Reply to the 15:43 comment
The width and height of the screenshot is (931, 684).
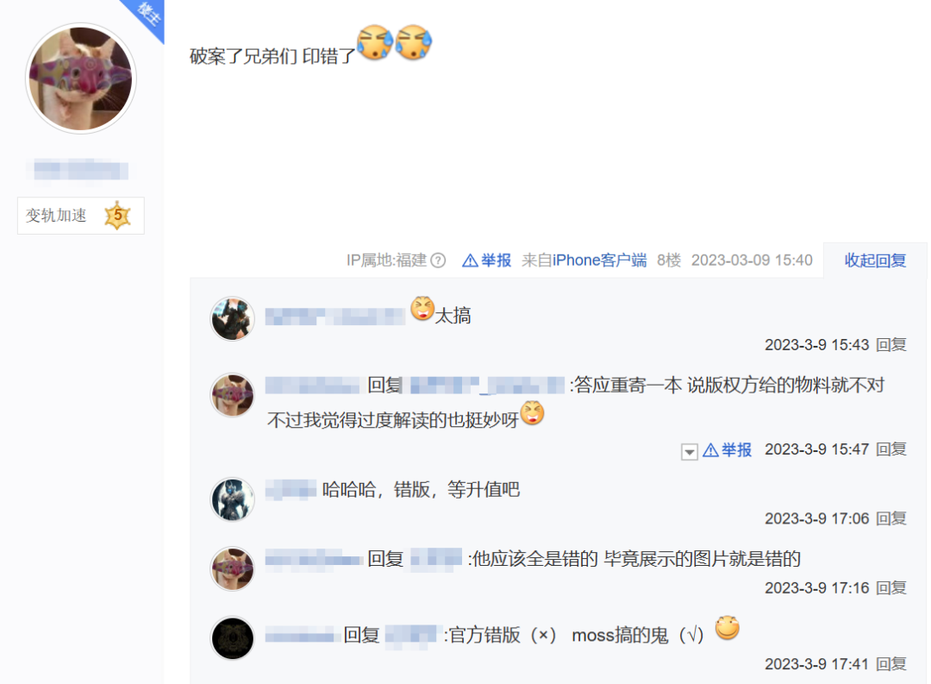[891, 345]
